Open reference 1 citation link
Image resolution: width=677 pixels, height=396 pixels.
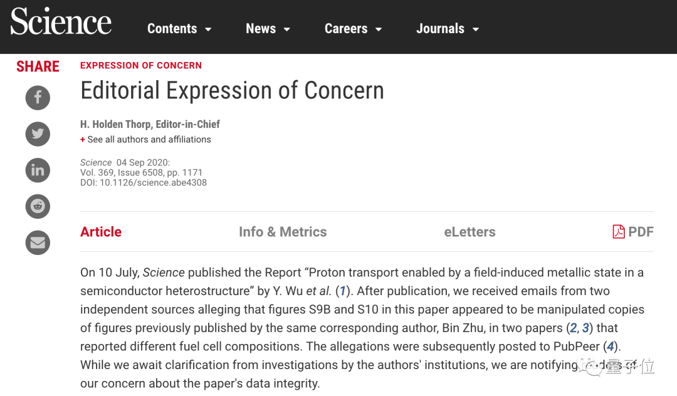pos(342,291)
